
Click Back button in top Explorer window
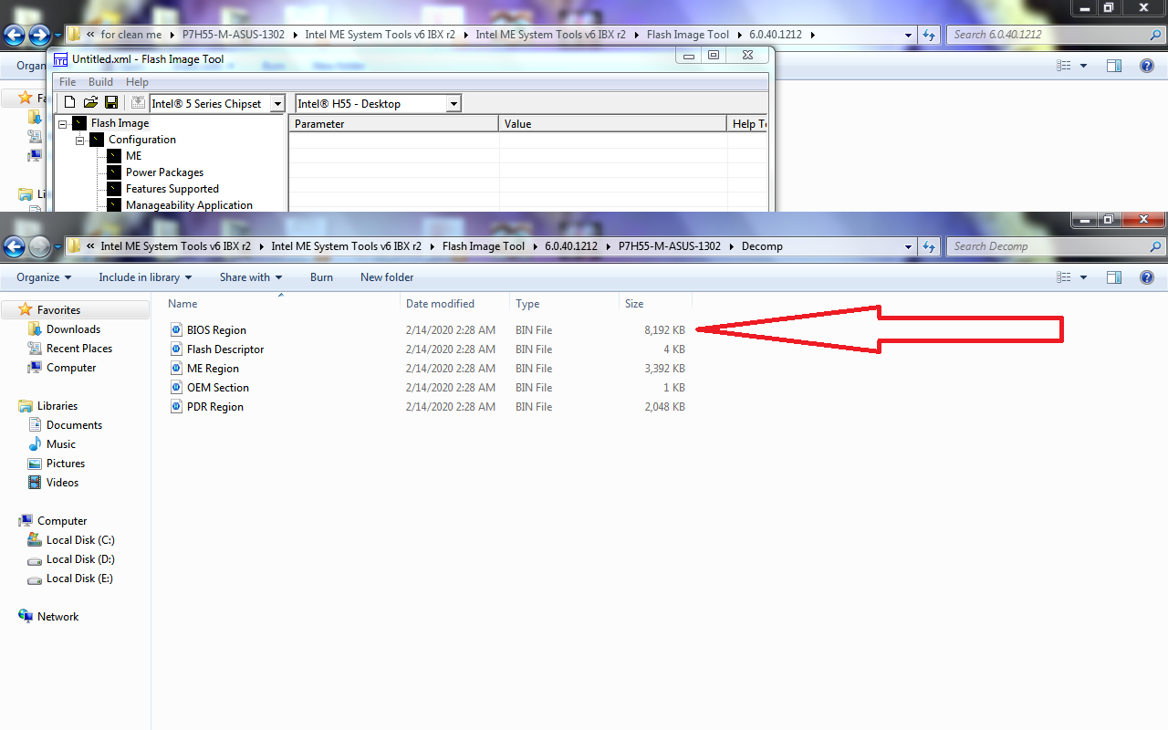[x=15, y=35]
